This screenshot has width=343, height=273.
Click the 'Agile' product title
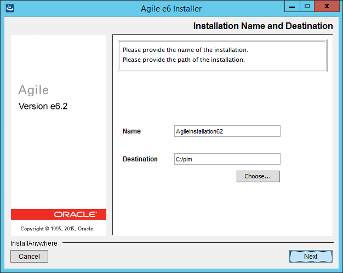33,90
